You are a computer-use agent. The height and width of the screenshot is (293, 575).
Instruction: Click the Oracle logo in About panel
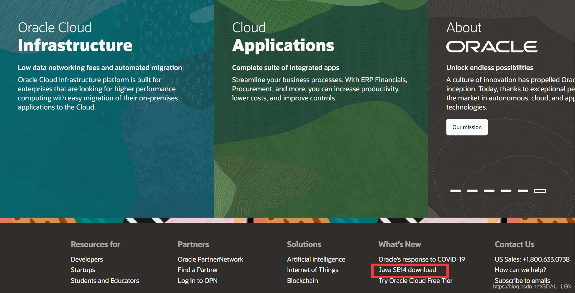[492, 47]
